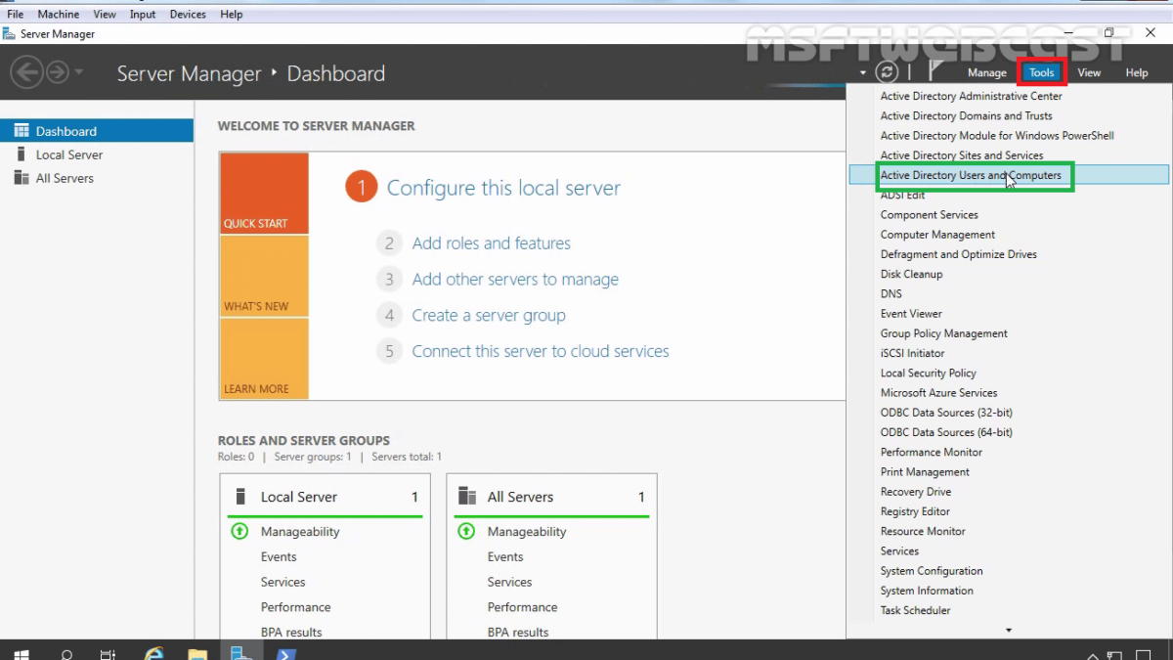This screenshot has height=660, width=1173.
Task: Go back with the navigation back arrow
Action: coord(27,72)
